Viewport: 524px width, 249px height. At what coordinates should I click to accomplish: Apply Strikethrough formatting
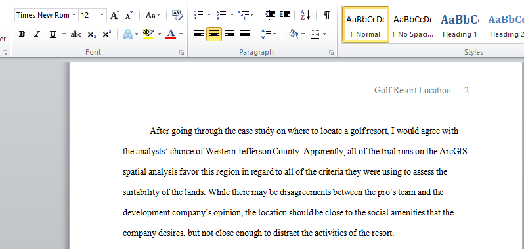point(76,34)
